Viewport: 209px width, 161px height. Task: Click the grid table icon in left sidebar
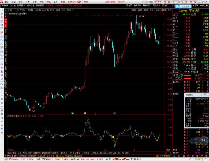point(2,25)
